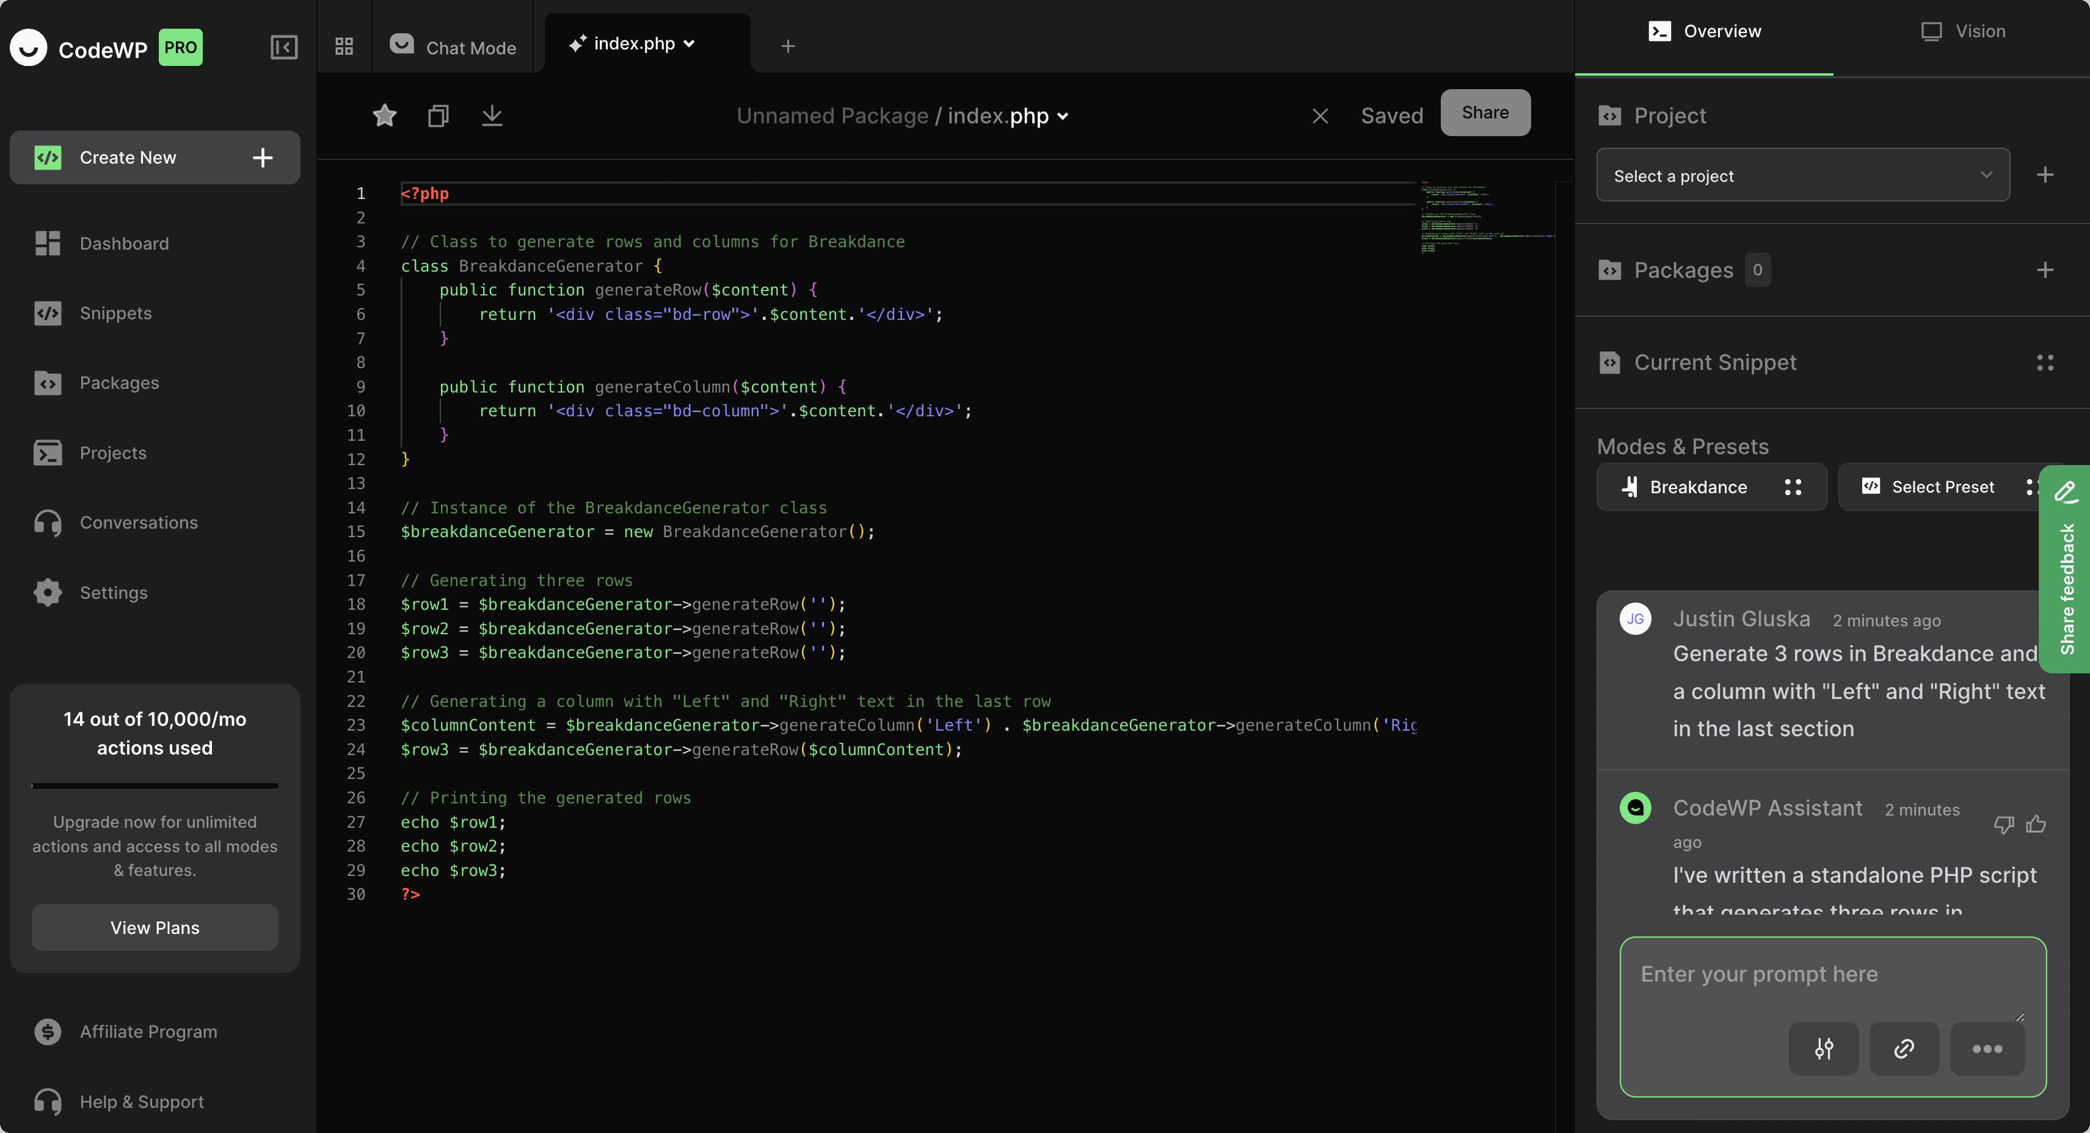Click Create New button
Image resolution: width=2090 pixels, height=1133 pixels.
coord(155,157)
